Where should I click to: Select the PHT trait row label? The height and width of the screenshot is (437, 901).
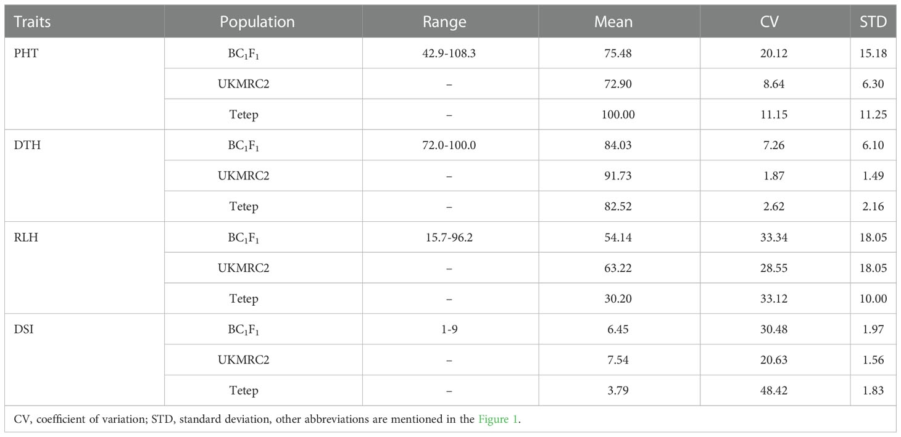click(24, 53)
